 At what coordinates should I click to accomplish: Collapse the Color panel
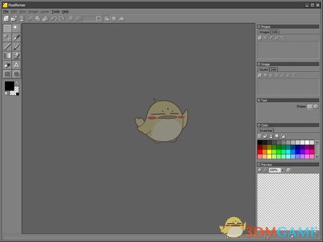[x=259, y=125]
